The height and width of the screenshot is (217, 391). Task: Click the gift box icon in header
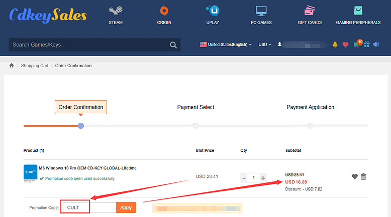point(366,45)
